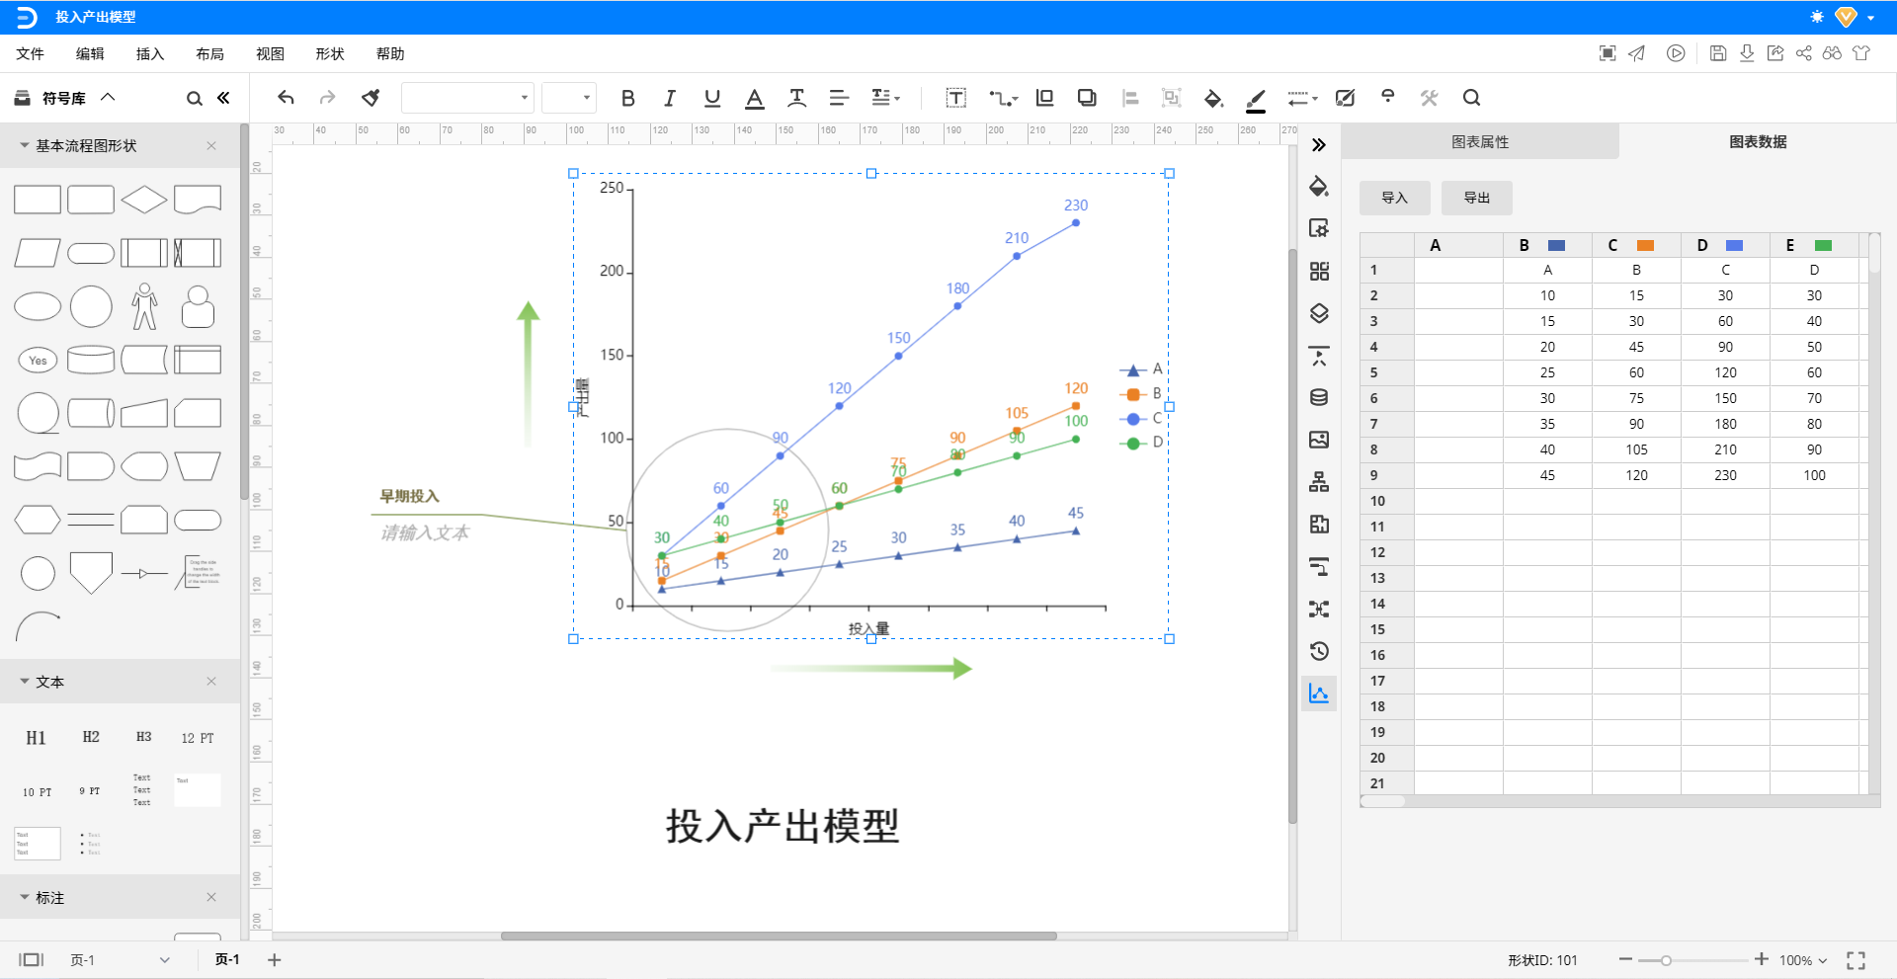Open the 编辑 menu

click(x=90, y=53)
